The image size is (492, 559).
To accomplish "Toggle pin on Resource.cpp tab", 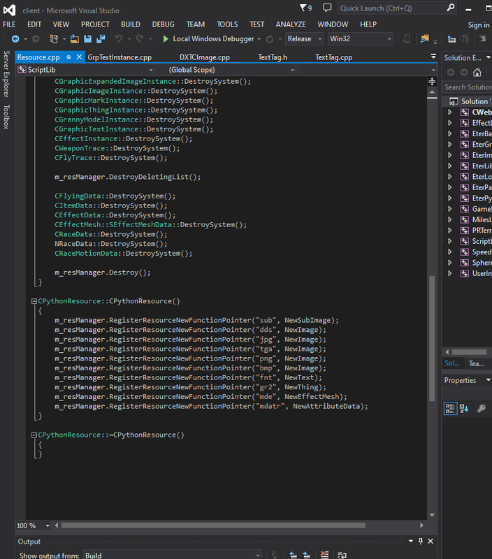I will (68, 57).
